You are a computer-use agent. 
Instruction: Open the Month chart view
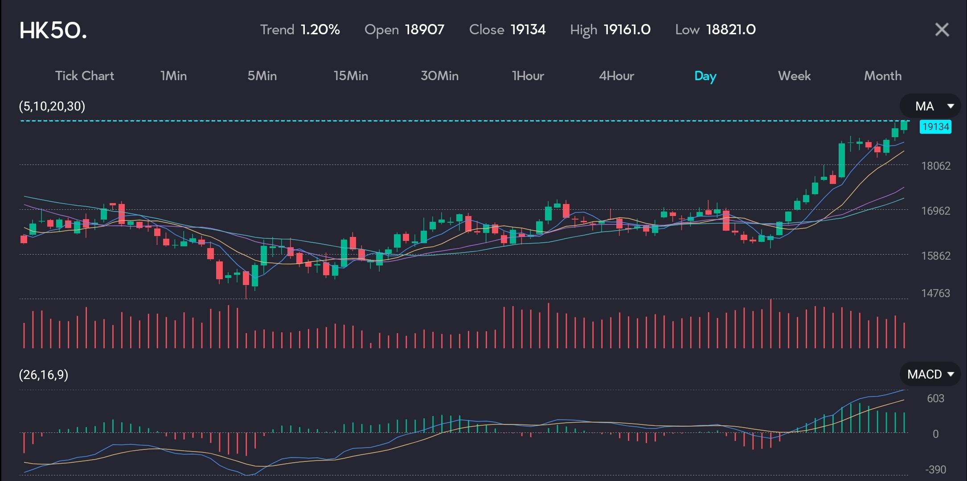click(882, 76)
